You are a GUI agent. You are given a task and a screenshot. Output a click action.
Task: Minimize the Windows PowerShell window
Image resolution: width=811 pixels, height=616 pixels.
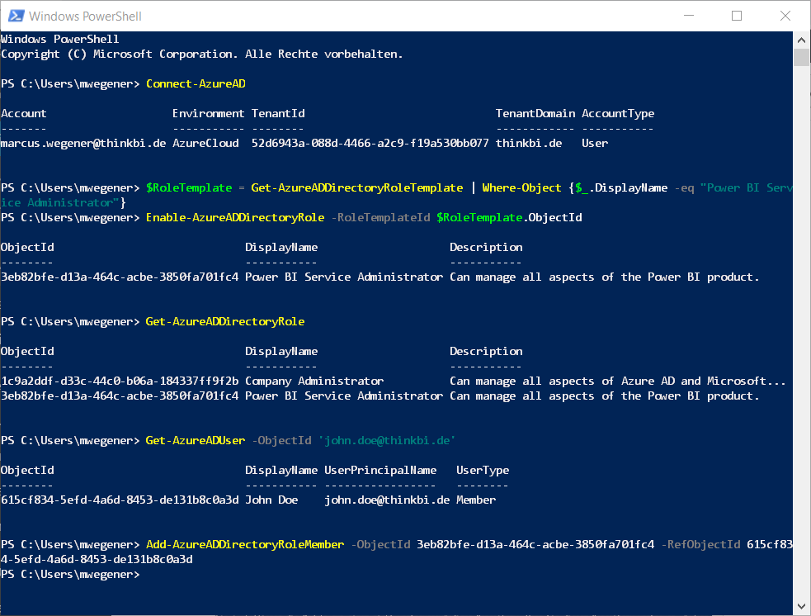(689, 16)
